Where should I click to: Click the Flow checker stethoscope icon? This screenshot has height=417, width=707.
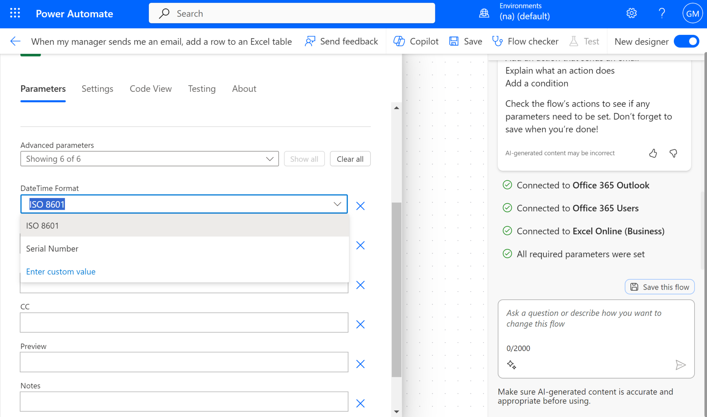497,41
